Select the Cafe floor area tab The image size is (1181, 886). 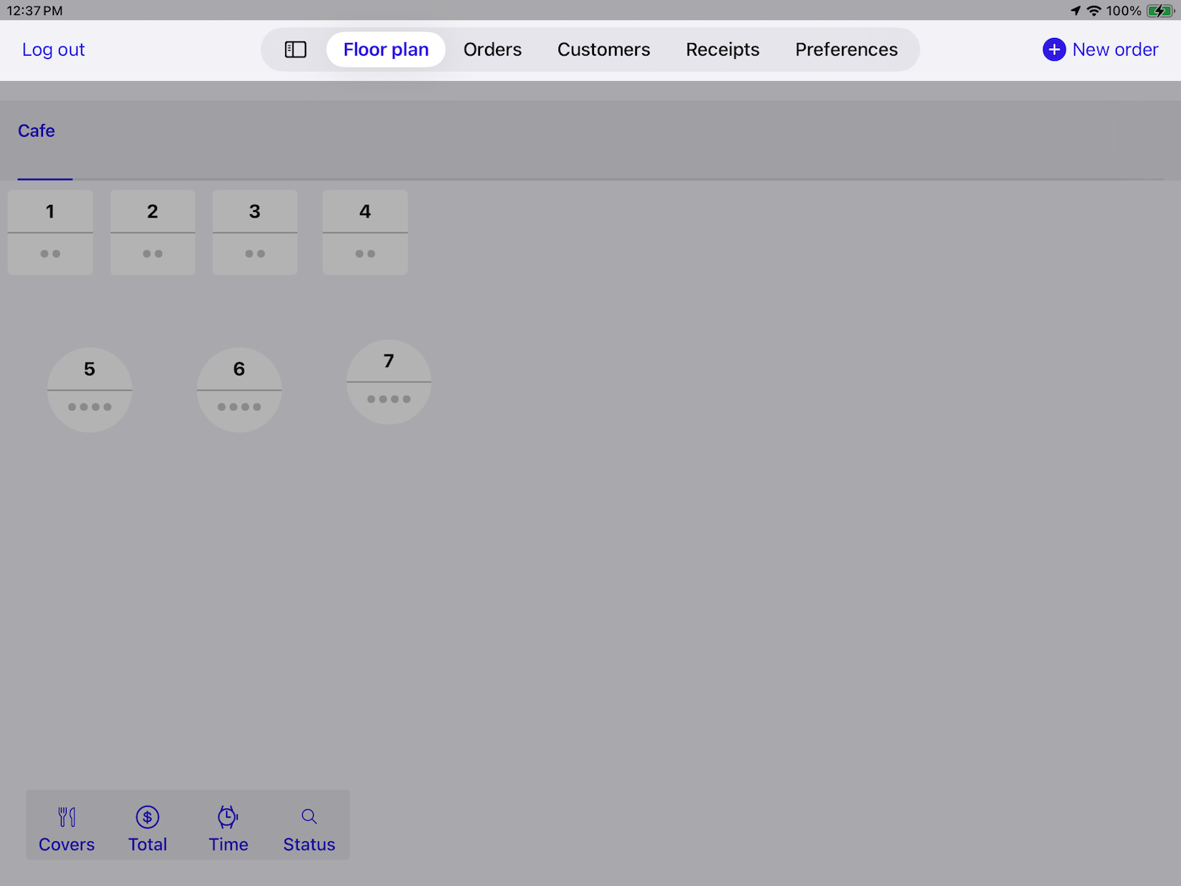[36, 131]
